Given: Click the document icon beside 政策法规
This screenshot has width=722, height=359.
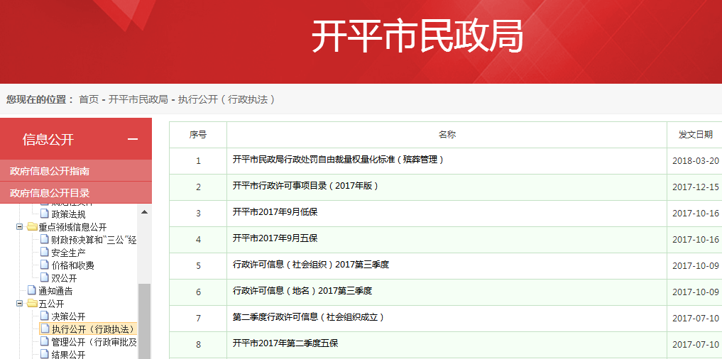Looking at the screenshot, I should tap(44, 214).
